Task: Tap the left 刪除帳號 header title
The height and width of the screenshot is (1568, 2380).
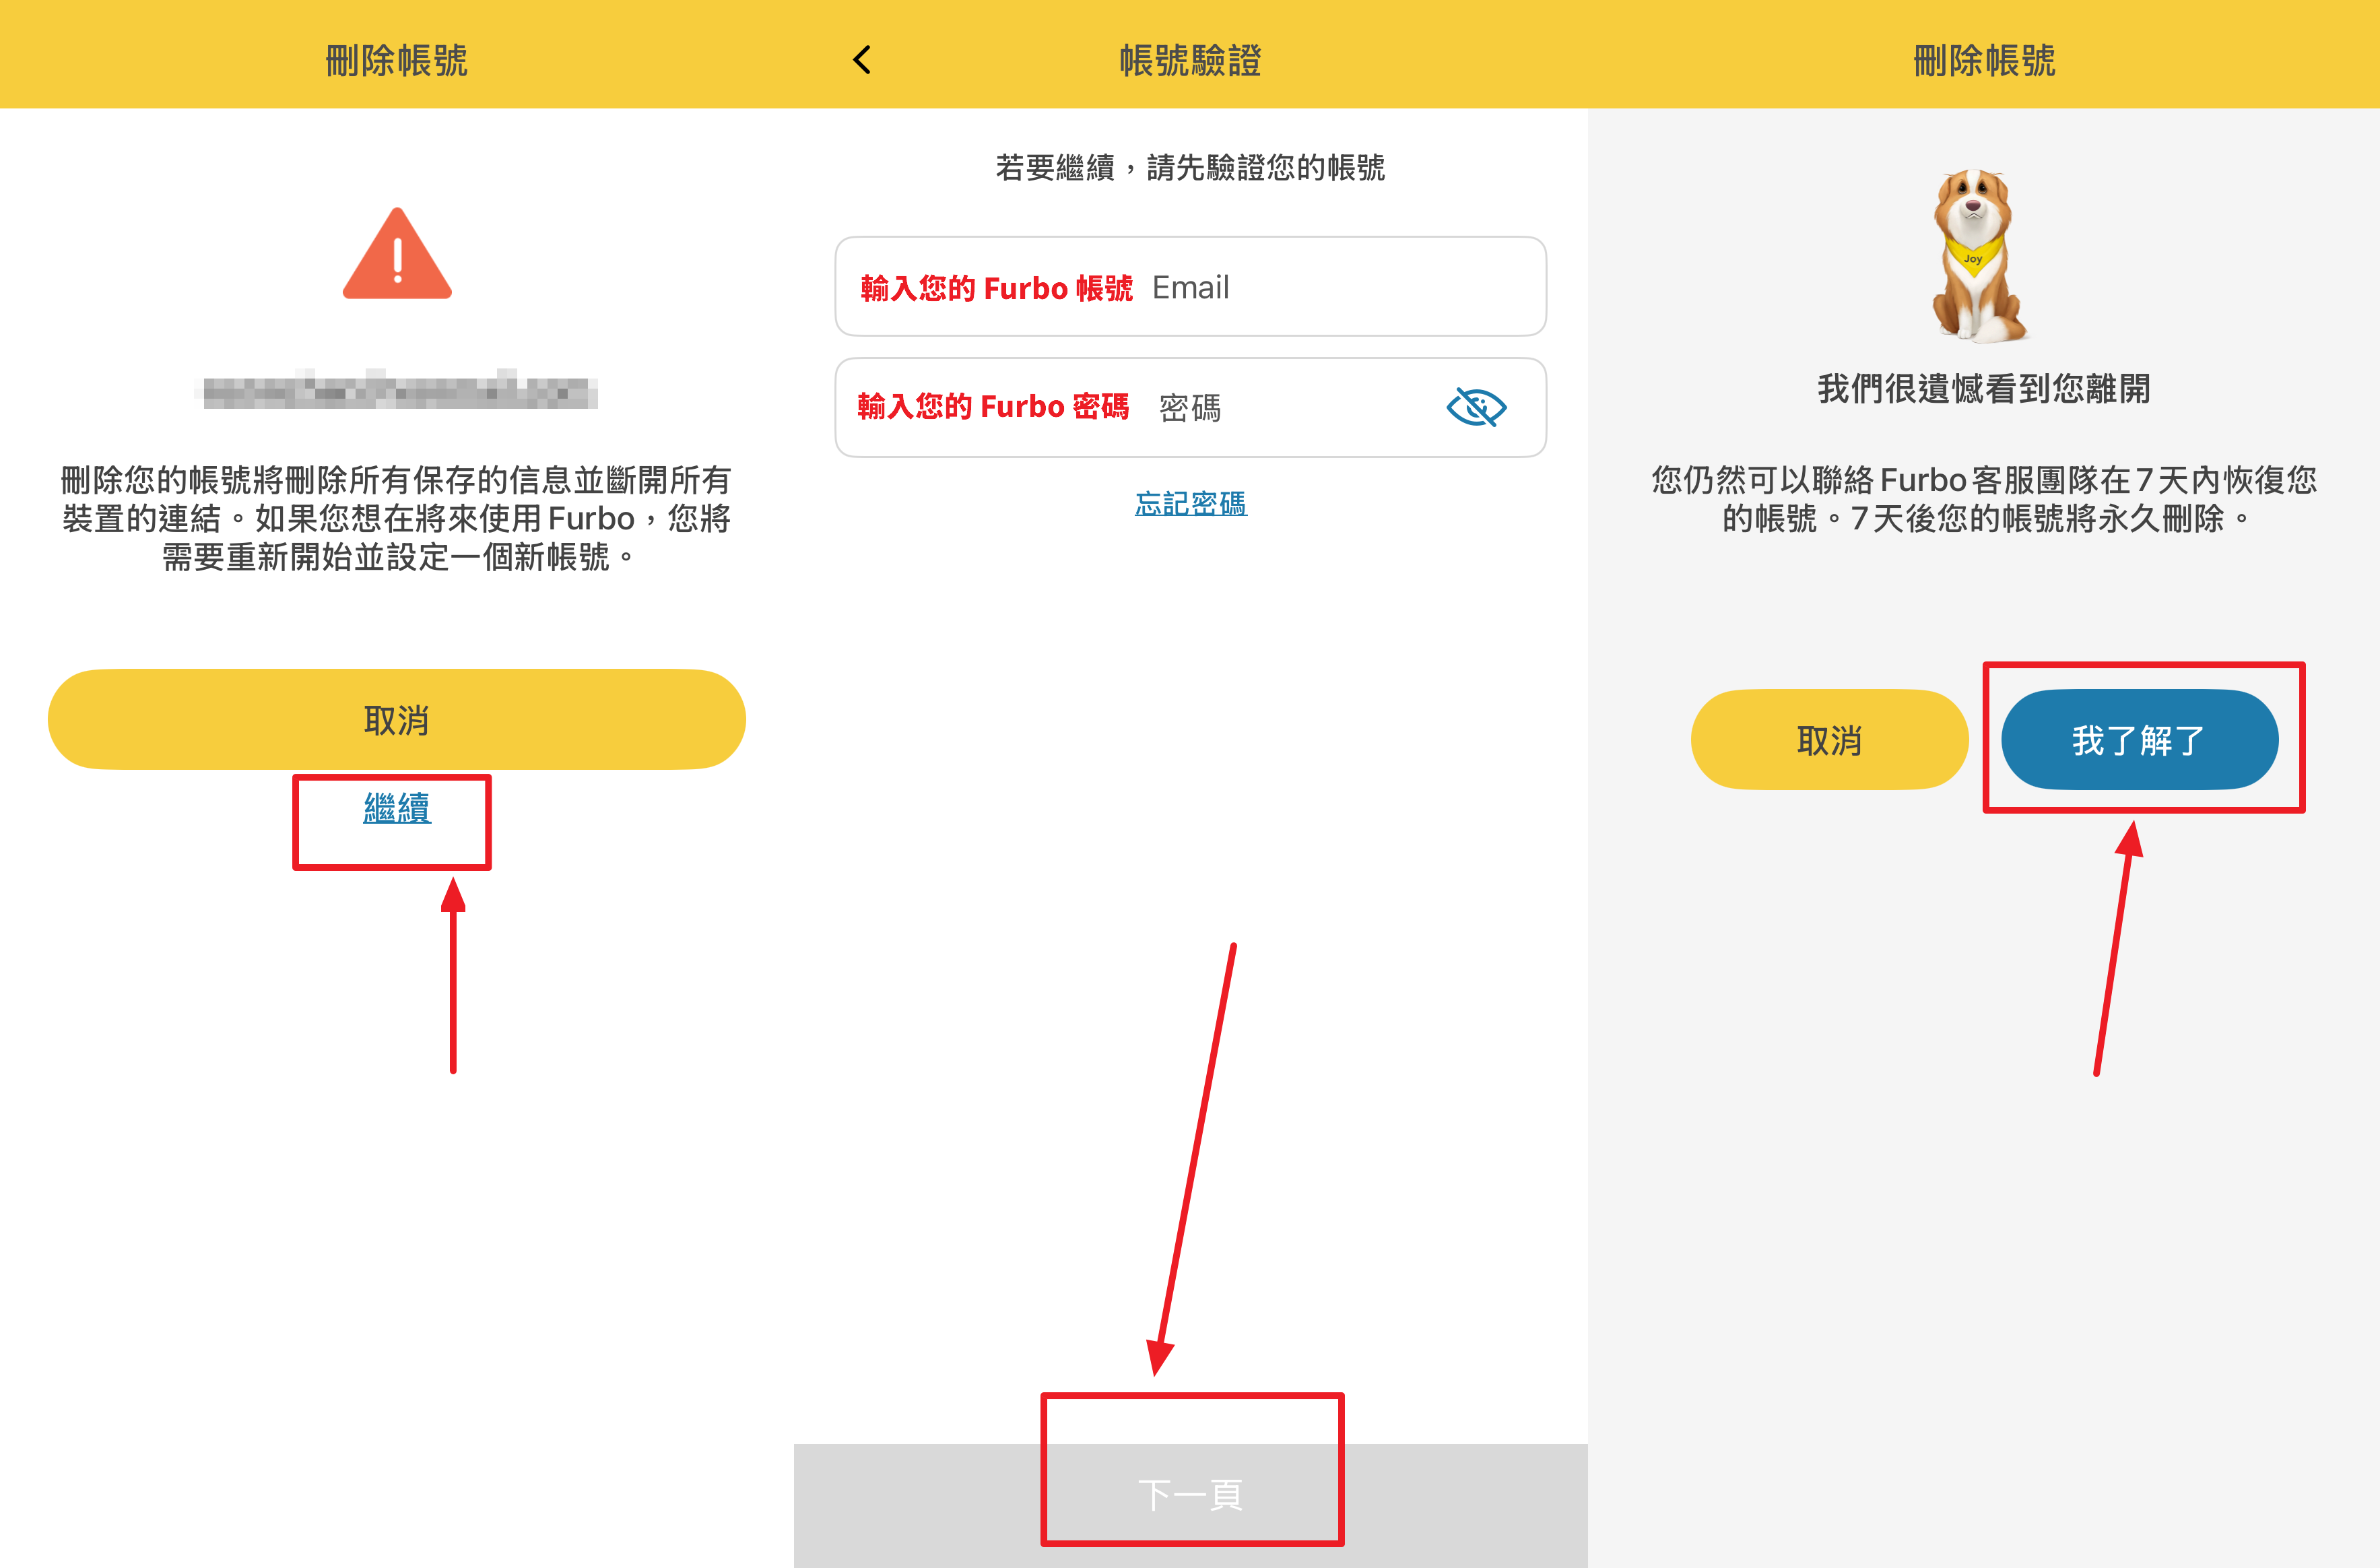Action: pos(397,60)
